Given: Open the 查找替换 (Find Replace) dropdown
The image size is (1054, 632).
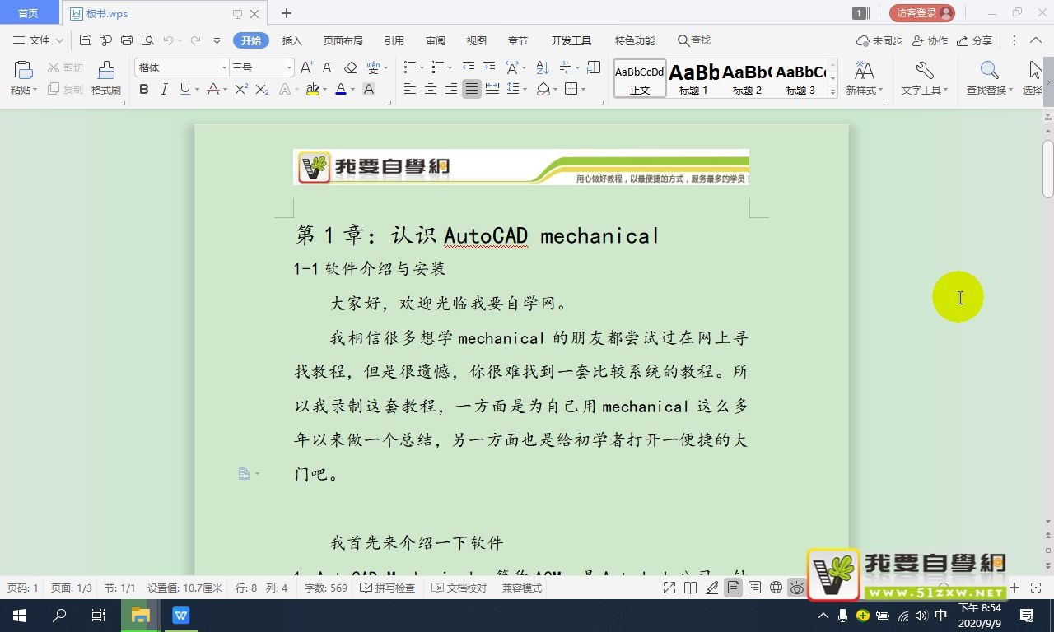Looking at the screenshot, I should coord(990,78).
